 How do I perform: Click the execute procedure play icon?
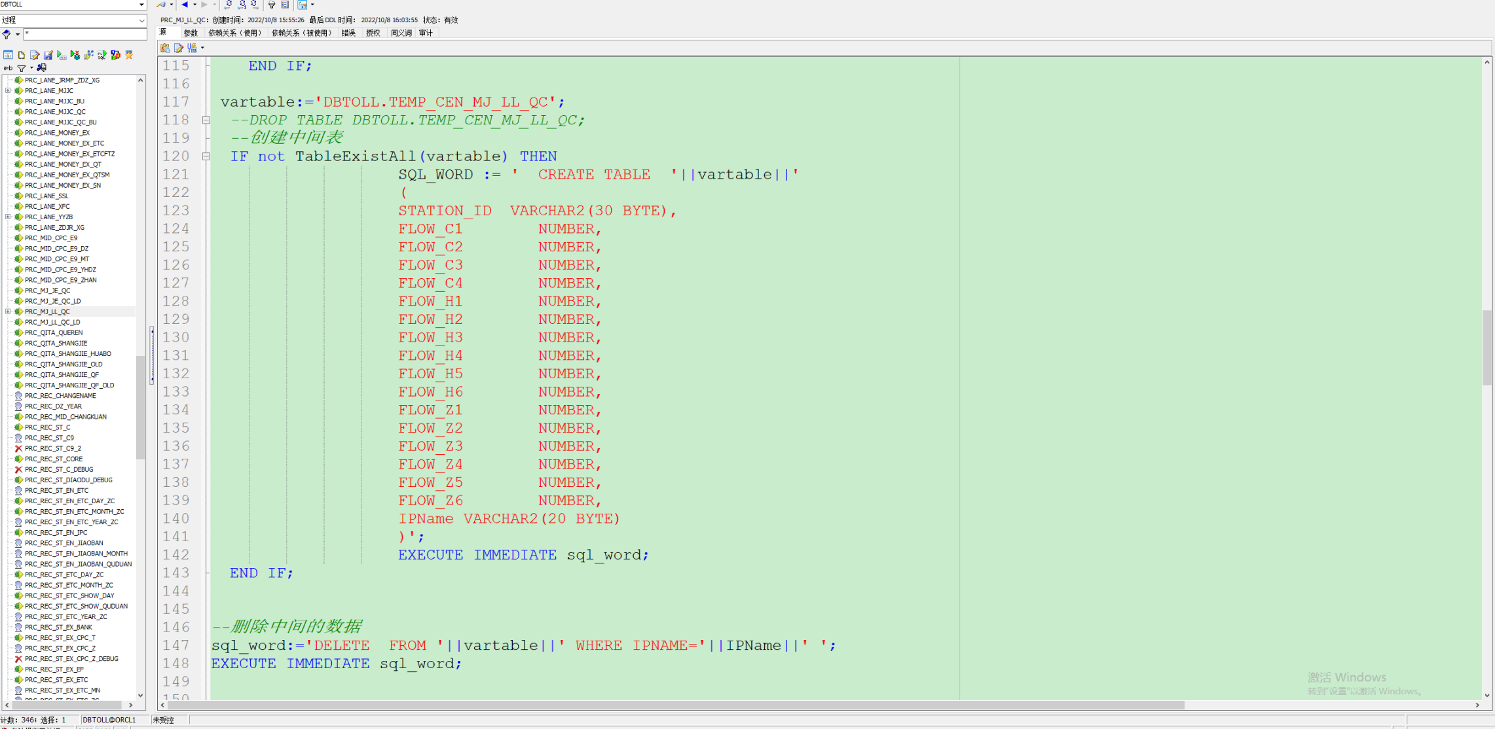[x=62, y=56]
